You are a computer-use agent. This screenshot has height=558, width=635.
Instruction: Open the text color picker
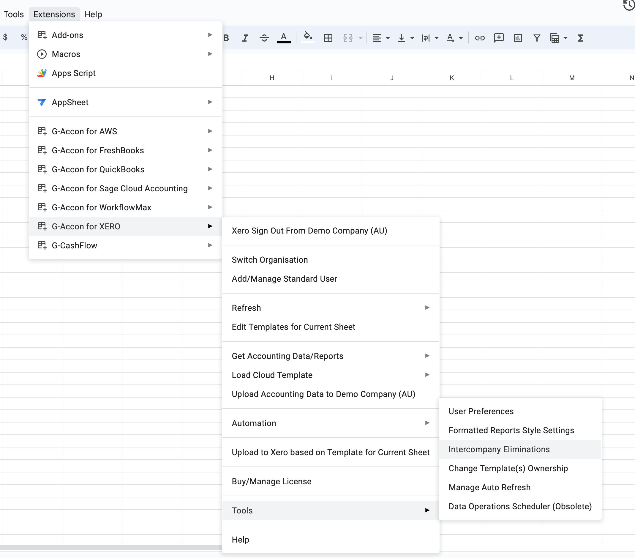coord(284,38)
